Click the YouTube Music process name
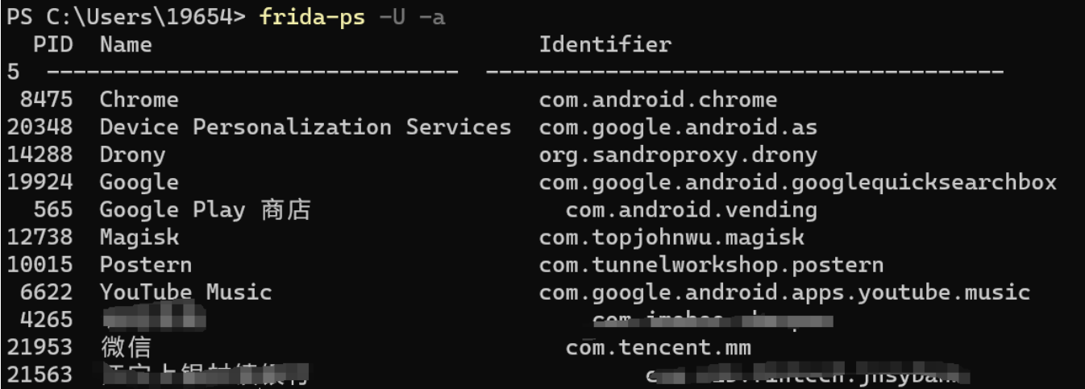This screenshot has width=1085, height=389. 185,292
